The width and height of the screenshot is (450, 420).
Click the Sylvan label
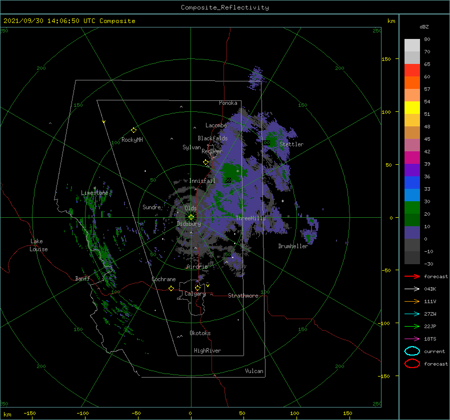[191, 147]
